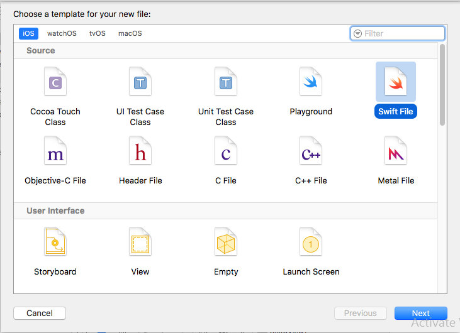
Task: Click the filter magnifier icon in search field
Action: click(x=357, y=34)
